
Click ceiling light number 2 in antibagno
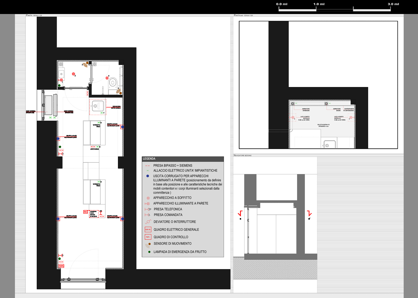click(x=73, y=74)
